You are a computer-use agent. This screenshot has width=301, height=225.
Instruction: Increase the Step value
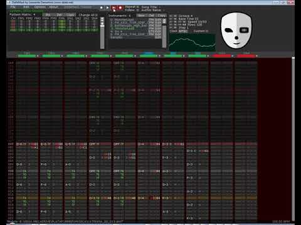tap(176, 27)
